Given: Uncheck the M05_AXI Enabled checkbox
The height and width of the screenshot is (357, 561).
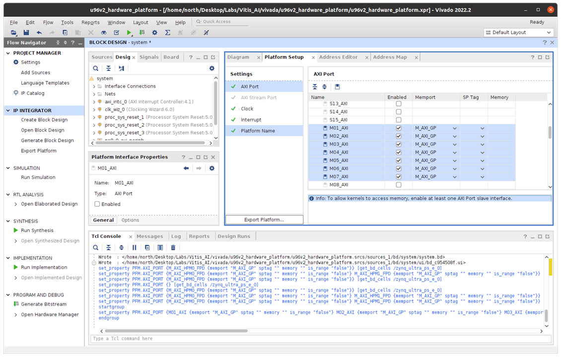Looking at the screenshot, I should 399,161.
